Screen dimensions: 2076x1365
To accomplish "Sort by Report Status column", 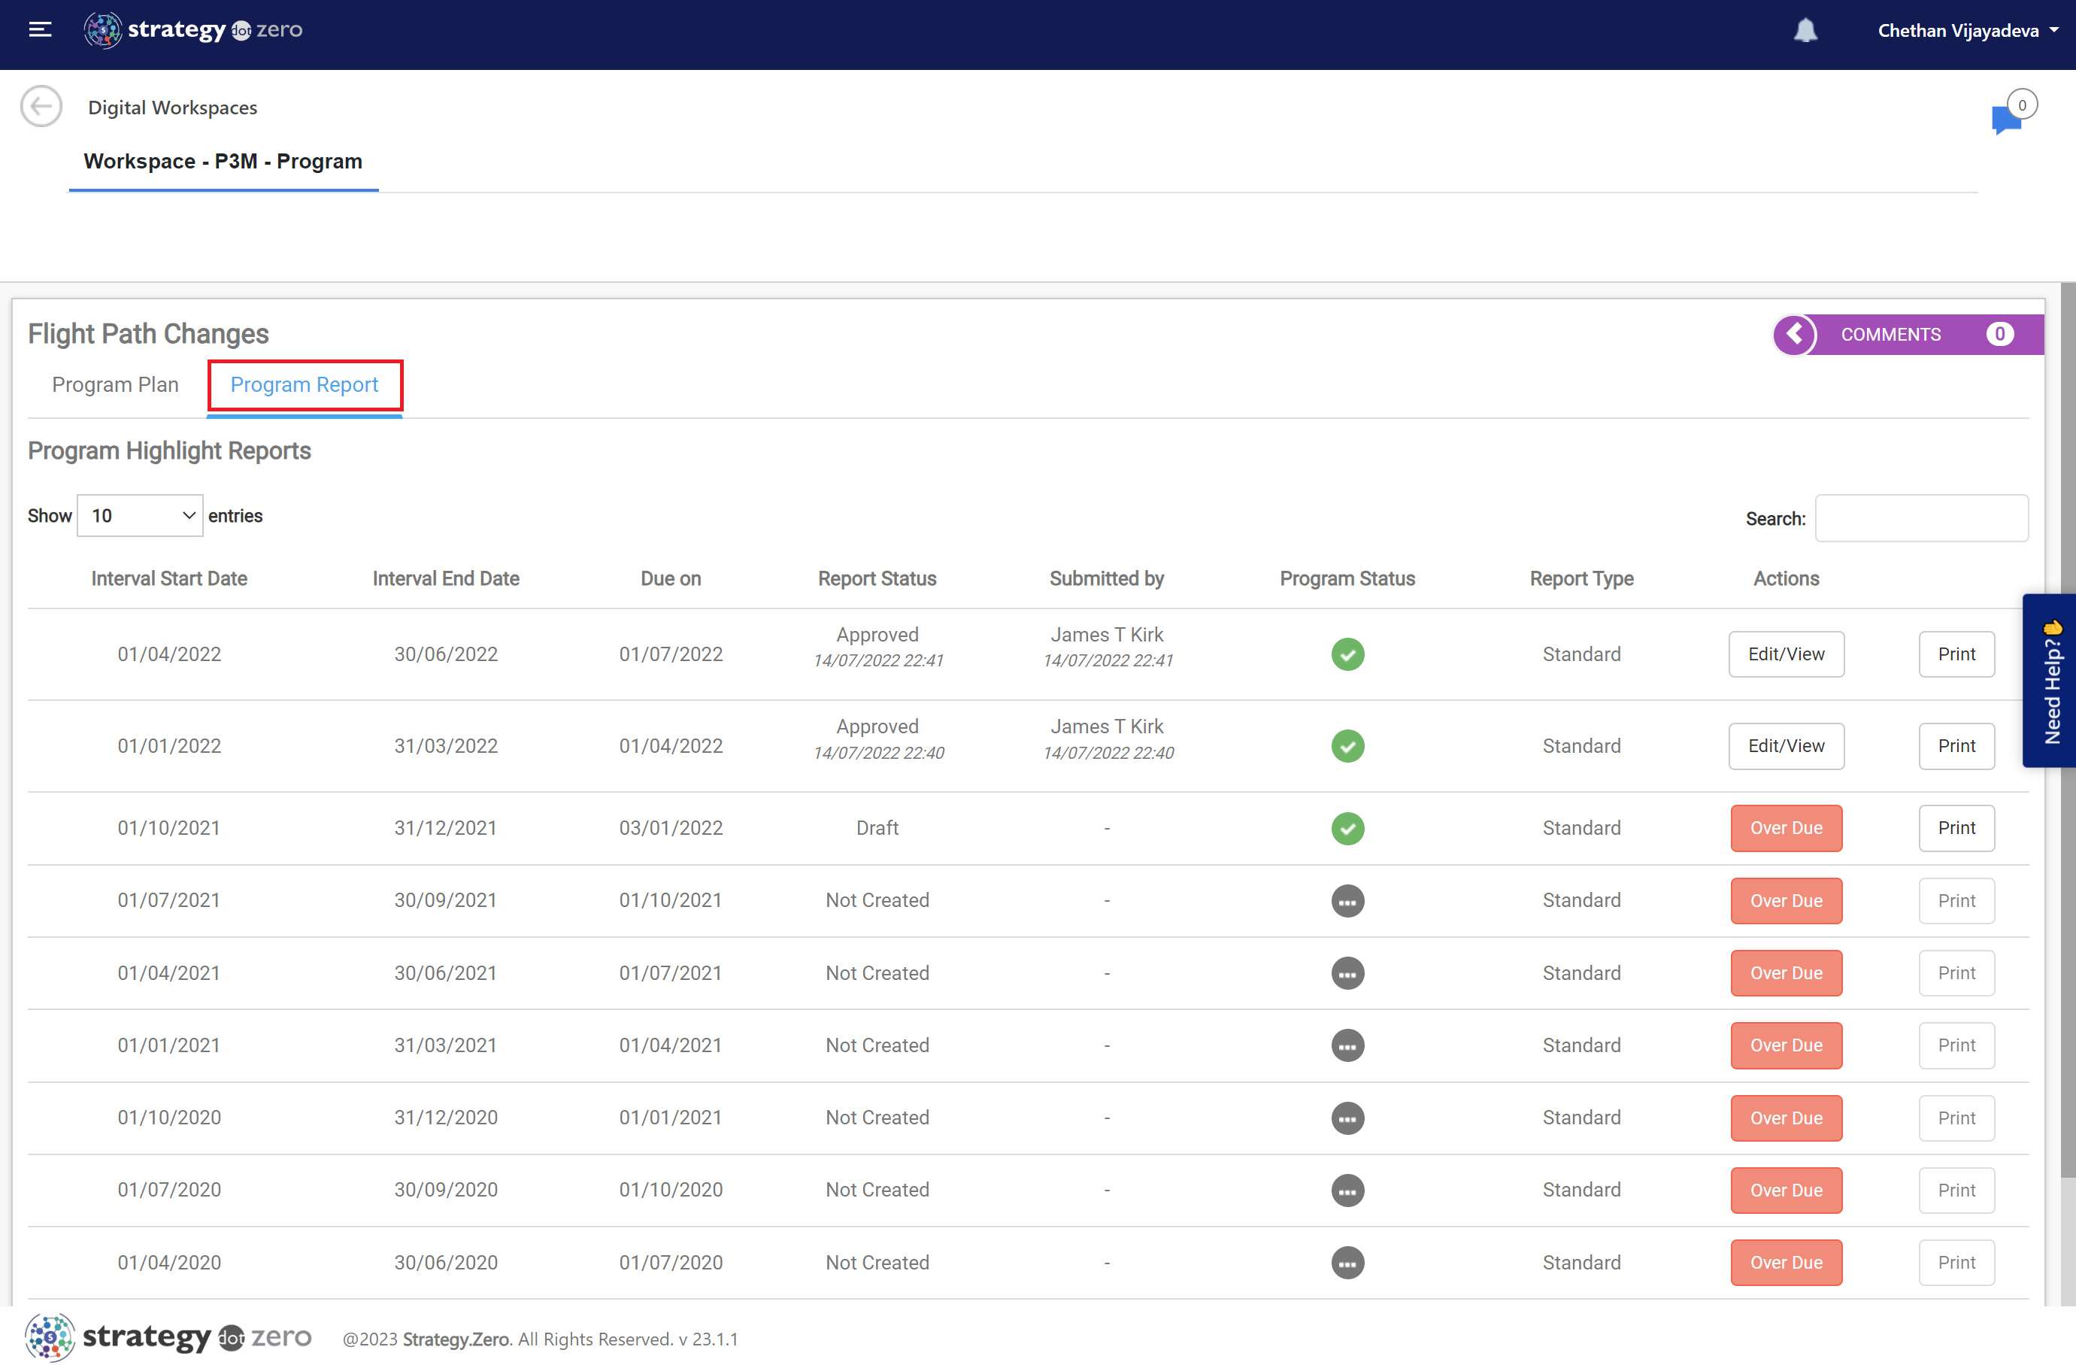I will coord(877,578).
